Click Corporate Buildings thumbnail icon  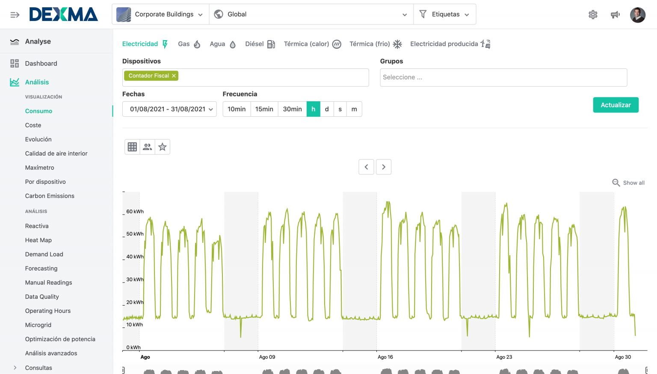124,14
